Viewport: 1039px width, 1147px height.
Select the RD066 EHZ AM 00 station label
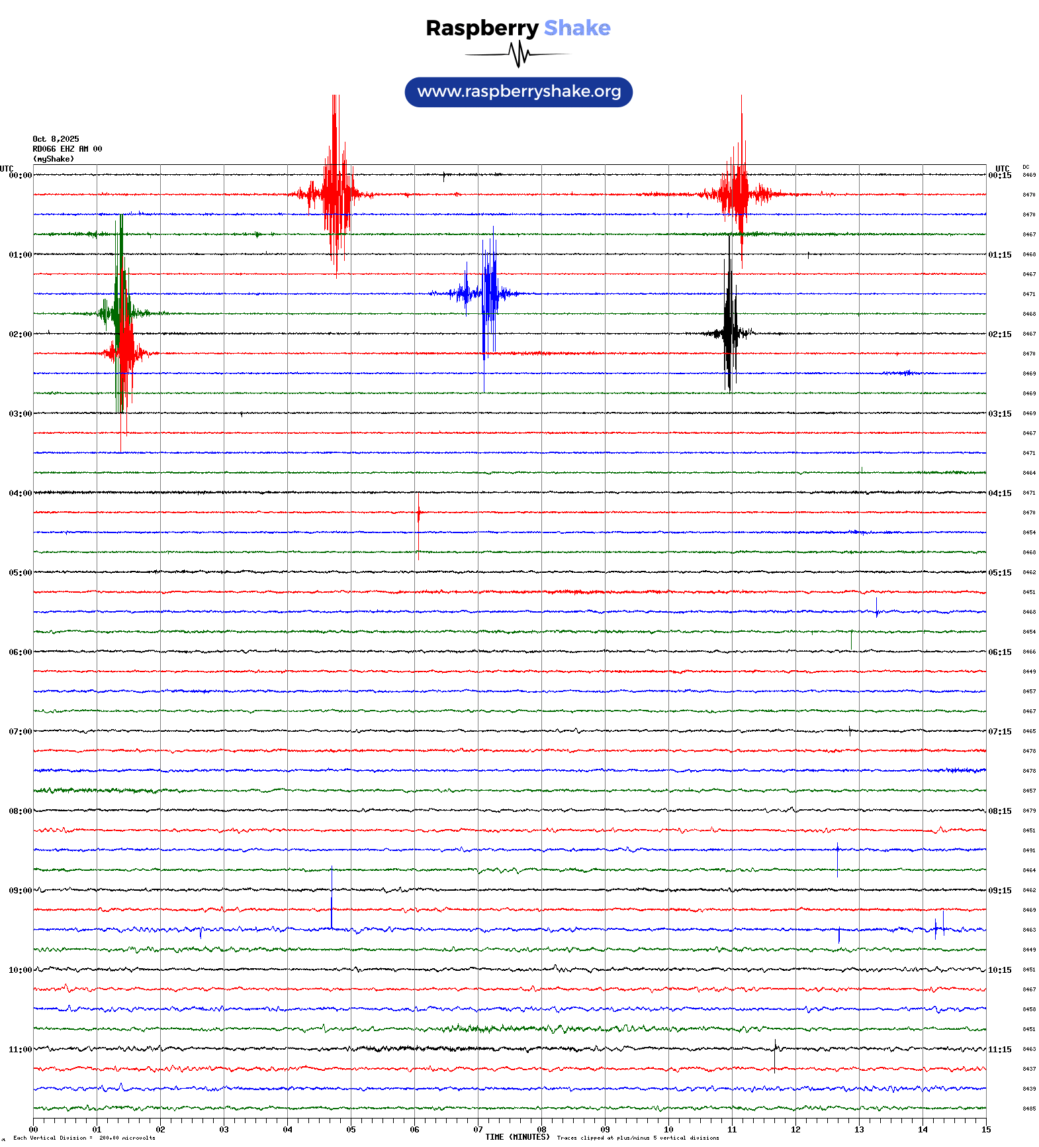pyautogui.click(x=67, y=149)
